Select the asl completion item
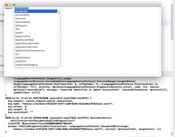This screenshot has width=175, height=137. pyautogui.click(x=36, y=54)
